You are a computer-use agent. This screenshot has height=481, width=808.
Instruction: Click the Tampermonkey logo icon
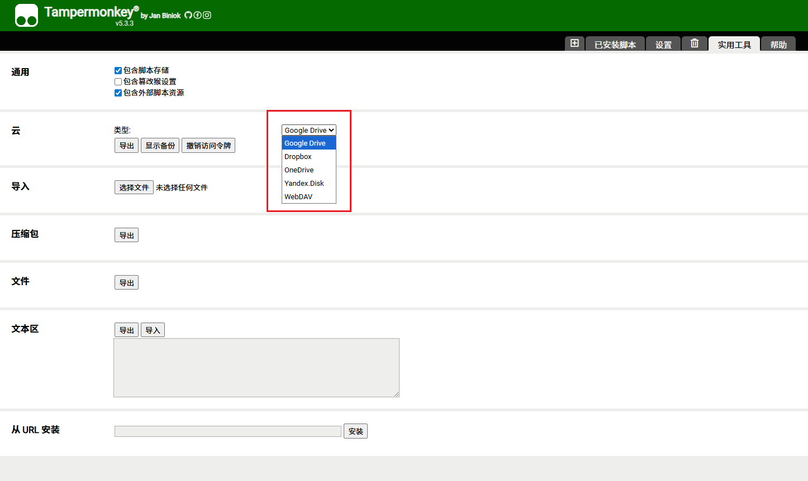(x=26, y=16)
